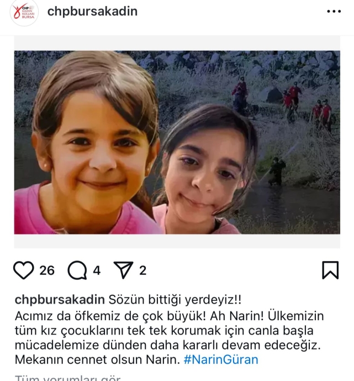This screenshot has height=381, width=354.
Task: Share the post with paper plane icon
Action: [124, 270]
